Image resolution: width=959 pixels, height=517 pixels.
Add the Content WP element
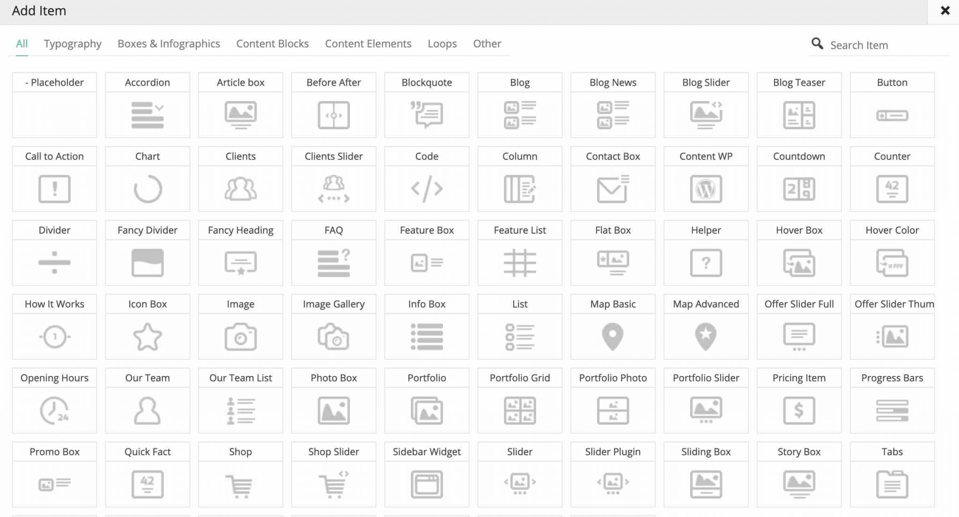coord(706,189)
